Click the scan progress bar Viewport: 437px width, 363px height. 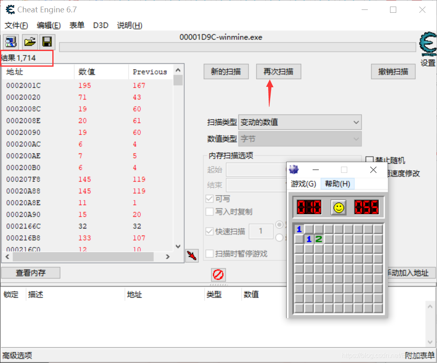(238, 47)
